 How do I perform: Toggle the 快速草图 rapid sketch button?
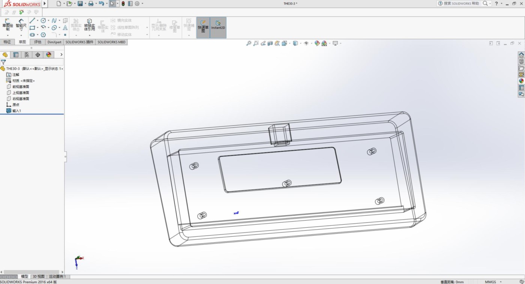tap(203, 27)
